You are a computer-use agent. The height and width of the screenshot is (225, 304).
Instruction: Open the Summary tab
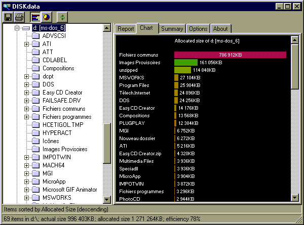172,29
